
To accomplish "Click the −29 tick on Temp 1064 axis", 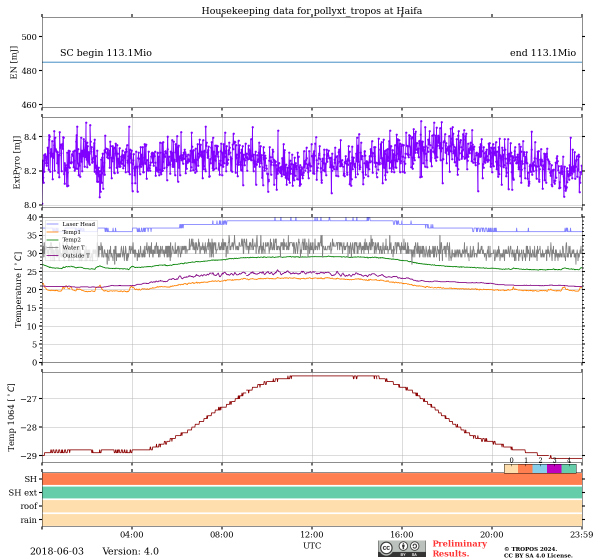I will 29,456.
